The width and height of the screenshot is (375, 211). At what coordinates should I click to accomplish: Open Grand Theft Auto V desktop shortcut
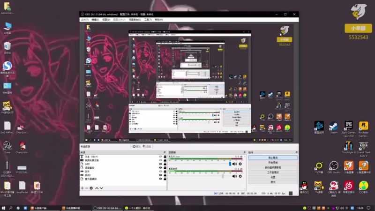pyautogui.click(x=364, y=149)
